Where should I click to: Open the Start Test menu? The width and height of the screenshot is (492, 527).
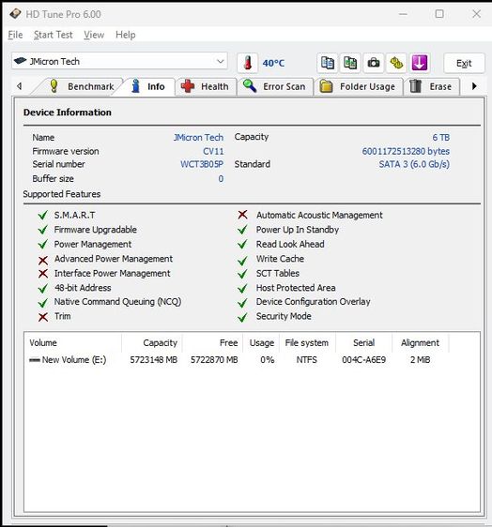tap(54, 35)
